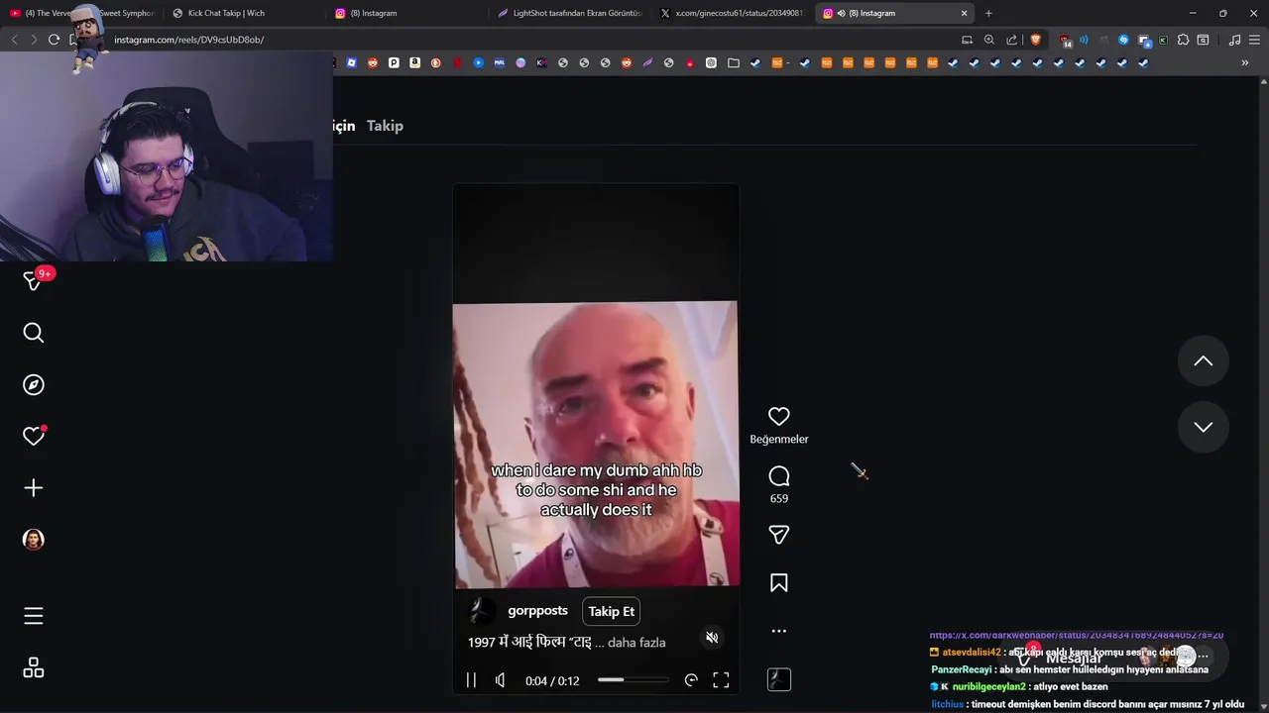Open the reel comments showing 659
Viewport: 1269px width, 713px height.
pyautogui.click(x=779, y=483)
